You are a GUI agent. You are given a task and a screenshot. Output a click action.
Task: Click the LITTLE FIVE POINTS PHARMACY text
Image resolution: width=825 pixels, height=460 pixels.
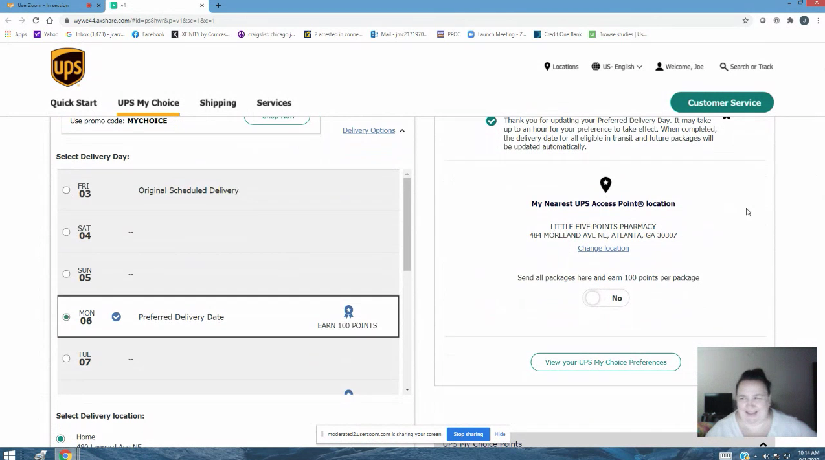coord(603,227)
